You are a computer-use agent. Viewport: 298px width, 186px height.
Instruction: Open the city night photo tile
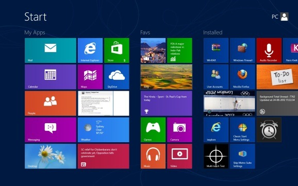(153, 50)
